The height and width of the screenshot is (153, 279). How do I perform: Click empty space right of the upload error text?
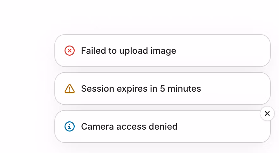pyautogui.click(x=222, y=51)
